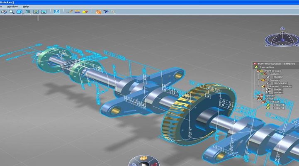Select PROGMGR under Owners

point(280,83)
